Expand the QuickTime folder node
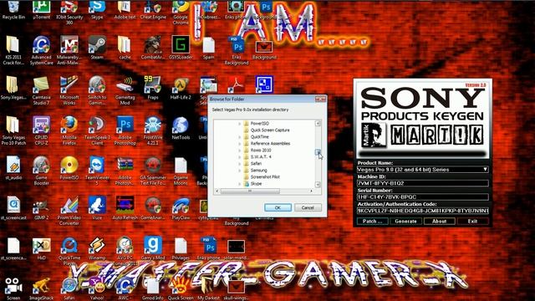 pyautogui.click(x=240, y=137)
